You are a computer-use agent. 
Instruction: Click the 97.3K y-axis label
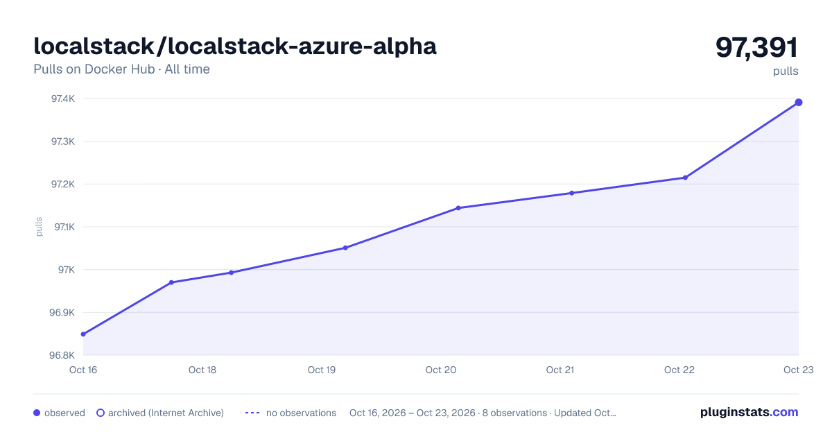63,142
